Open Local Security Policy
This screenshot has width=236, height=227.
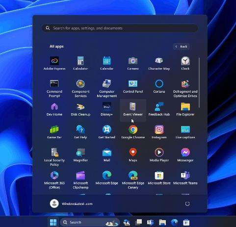coord(54,157)
